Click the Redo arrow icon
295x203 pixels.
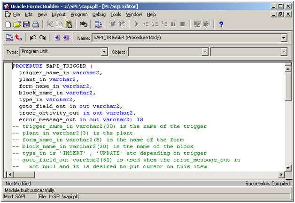click(43, 38)
